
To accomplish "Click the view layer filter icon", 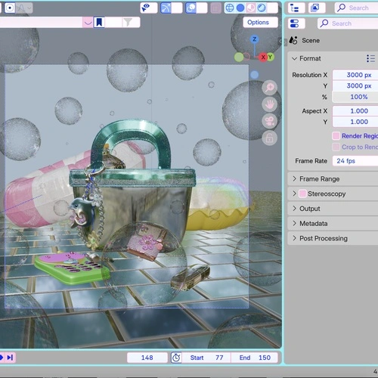I will tap(318, 8).
